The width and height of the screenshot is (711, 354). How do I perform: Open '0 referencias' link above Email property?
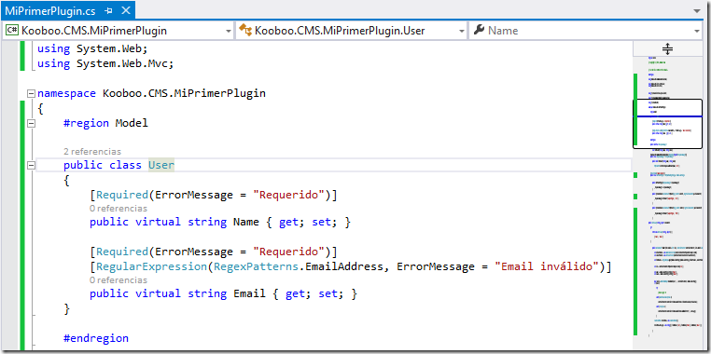118,280
